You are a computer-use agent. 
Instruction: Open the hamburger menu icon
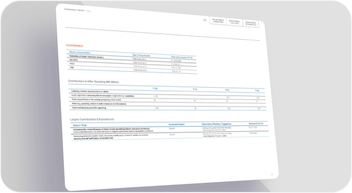[205, 20]
